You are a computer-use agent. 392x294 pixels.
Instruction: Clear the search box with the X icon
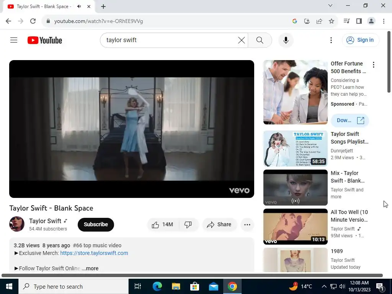click(241, 40)
